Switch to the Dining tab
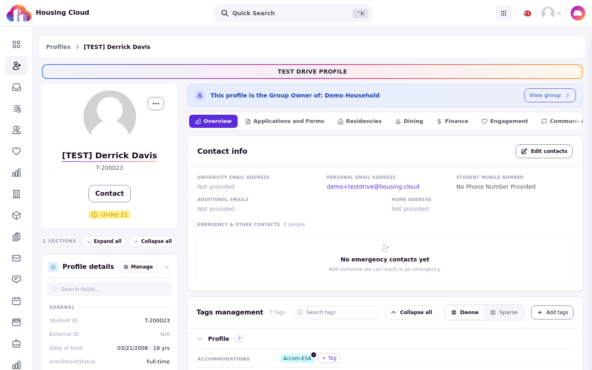Viewport: 592px width, 370px height. 409,121
